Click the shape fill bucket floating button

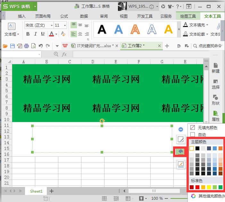[180, 152]
